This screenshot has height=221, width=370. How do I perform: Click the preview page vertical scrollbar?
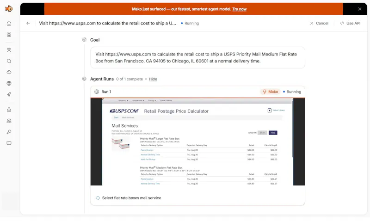pyautogui.click(x=293, y=129)
